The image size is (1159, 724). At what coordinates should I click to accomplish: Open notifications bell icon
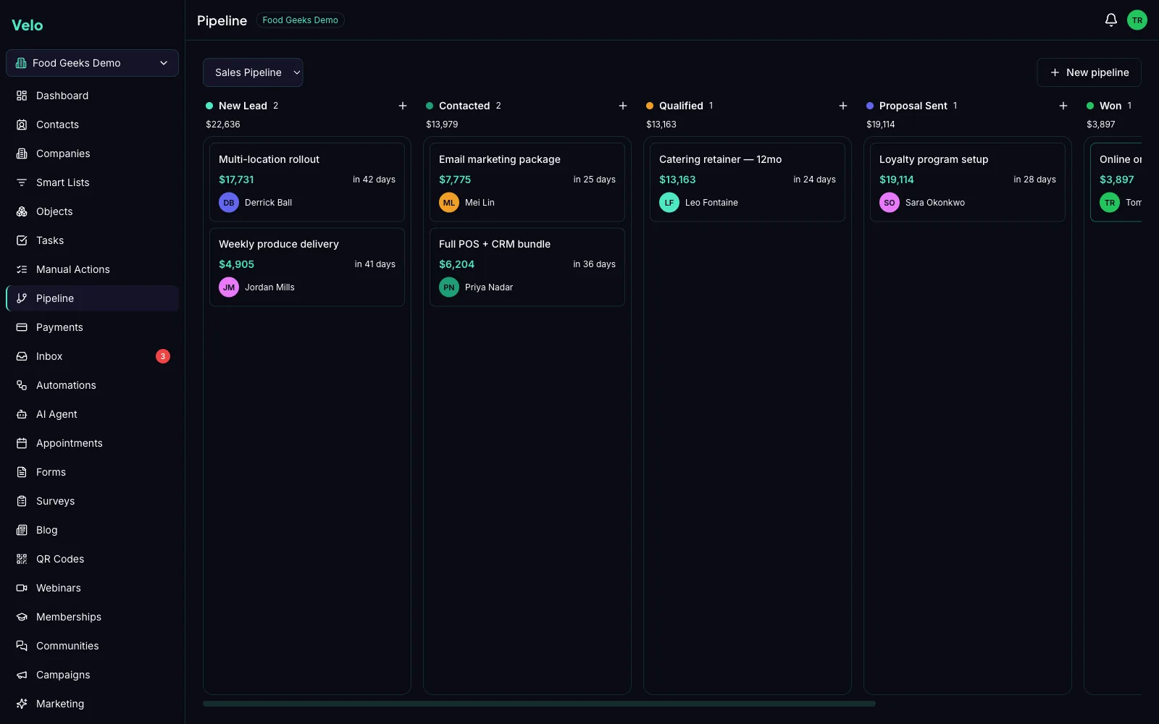[1110, 20]
